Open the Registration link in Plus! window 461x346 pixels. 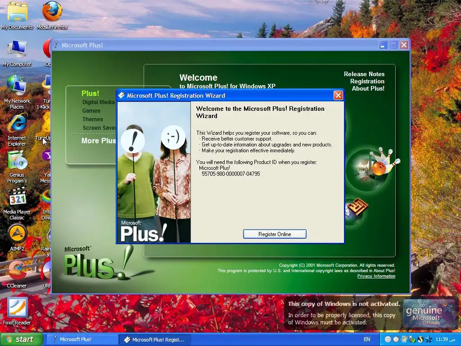(x=367, y=81)
